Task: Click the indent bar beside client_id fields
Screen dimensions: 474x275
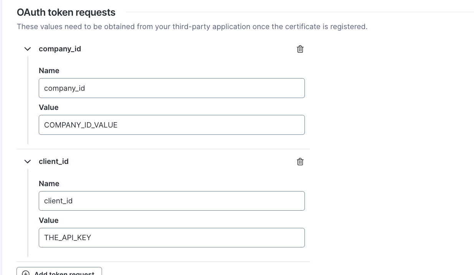Action: coord(28,213)
